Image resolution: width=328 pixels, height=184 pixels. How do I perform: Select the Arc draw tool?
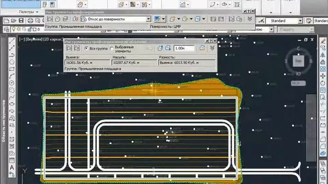pyautogui.click(x=12, y=76)
